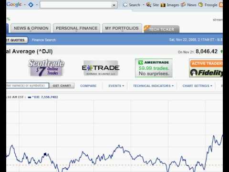Click the Compare link

click(x=88, y=86)
